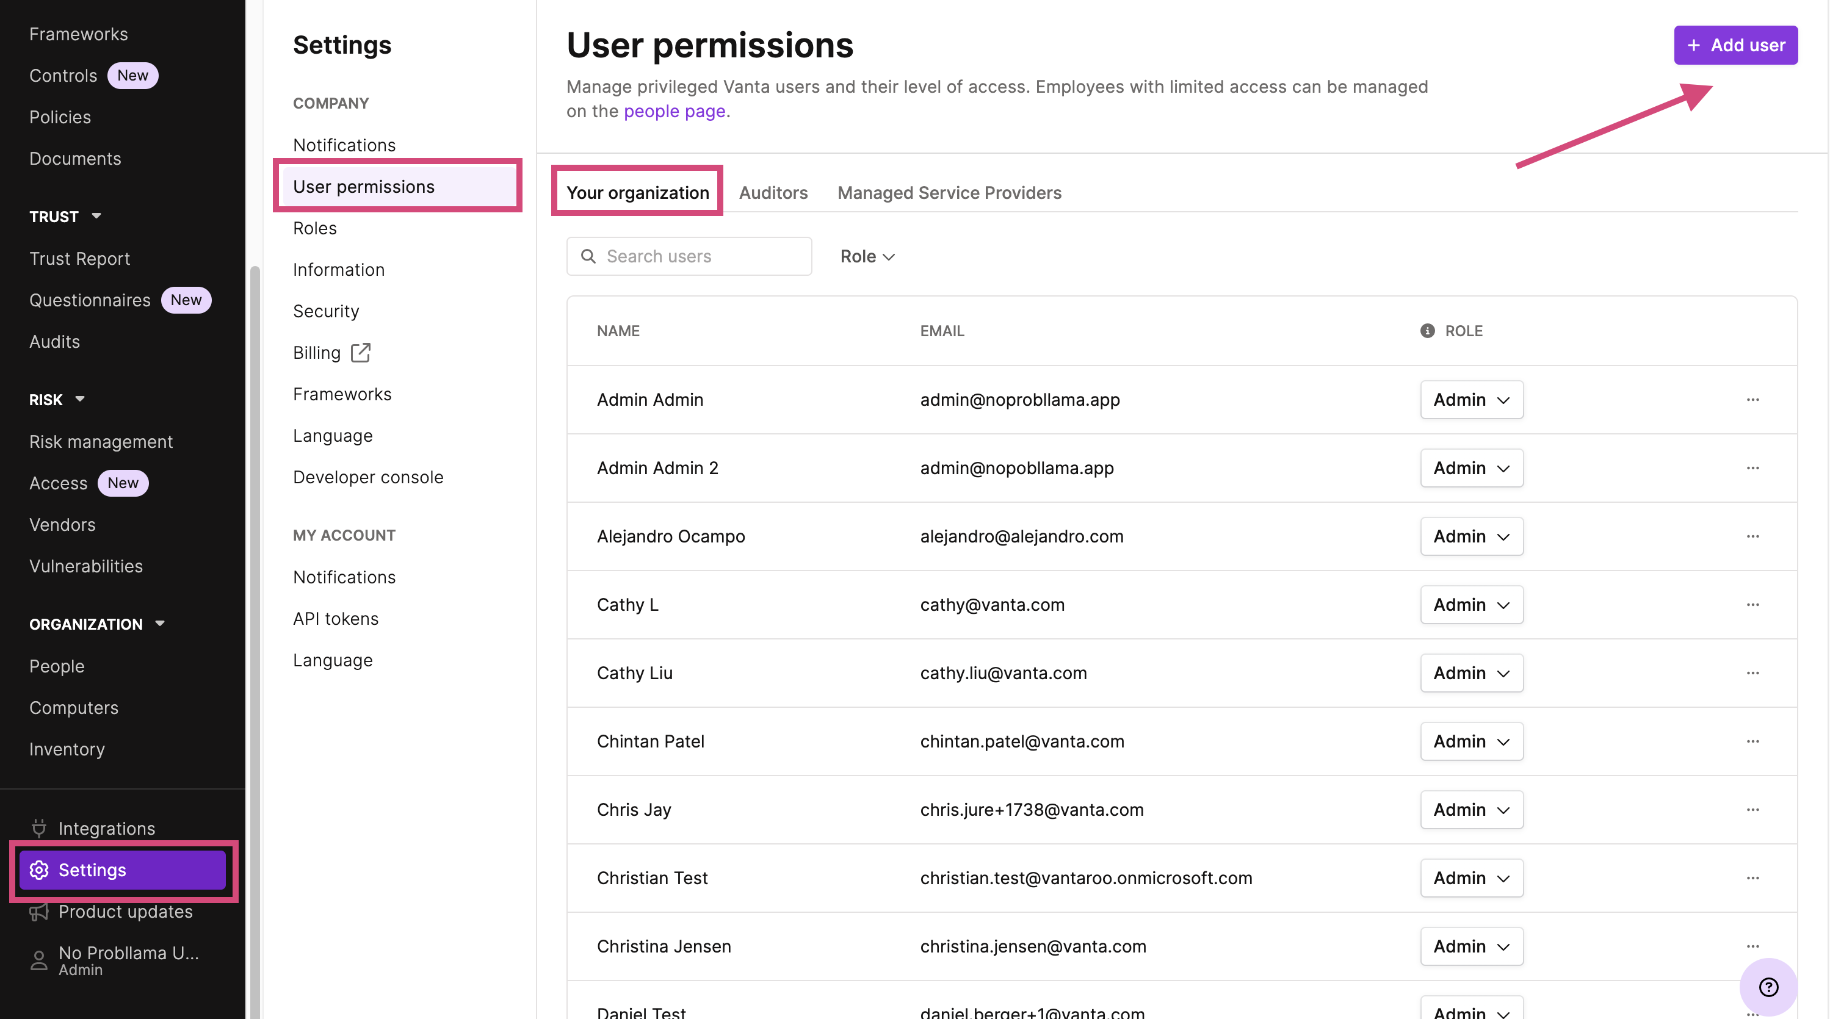The height and width of the screenshot is (1019, 1830).
Task: Switch to the Auditors tab
Action: (773, 192)
